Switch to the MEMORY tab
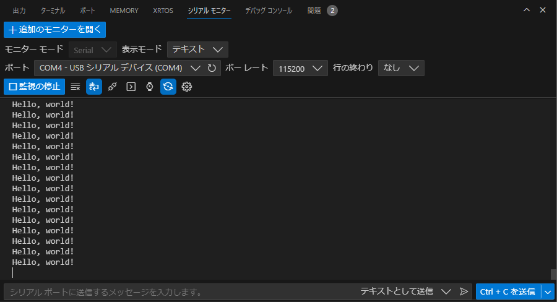This screenshot has height=302, width=557. [124, 11]
